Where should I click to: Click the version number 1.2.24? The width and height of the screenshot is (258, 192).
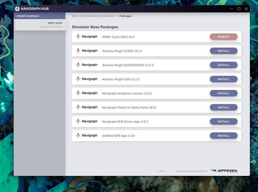[x=162, y=171]
